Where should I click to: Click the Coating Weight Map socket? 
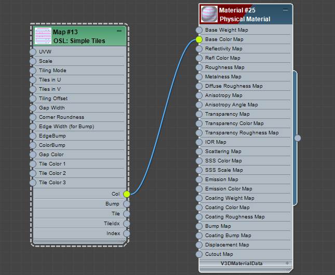pos(199,198)
